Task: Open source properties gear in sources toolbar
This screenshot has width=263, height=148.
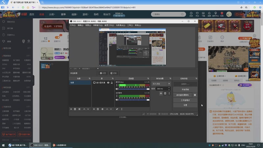Action: 102,109
